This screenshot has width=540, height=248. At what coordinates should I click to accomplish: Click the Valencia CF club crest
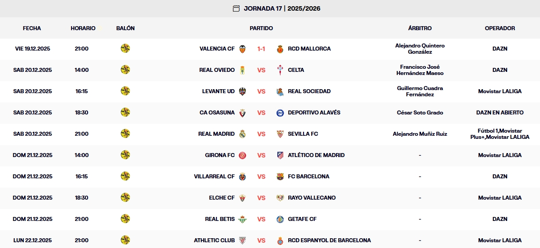242,49
